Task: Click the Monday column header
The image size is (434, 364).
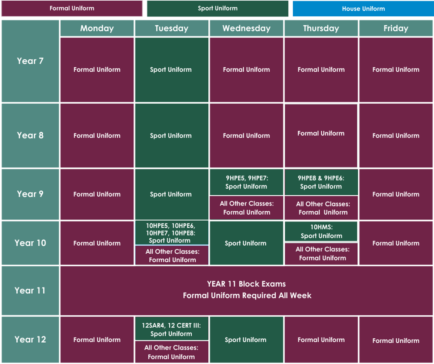Action: tap(97, 28)
